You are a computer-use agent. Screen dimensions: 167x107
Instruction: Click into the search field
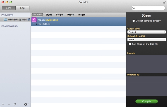click(148, 8)
